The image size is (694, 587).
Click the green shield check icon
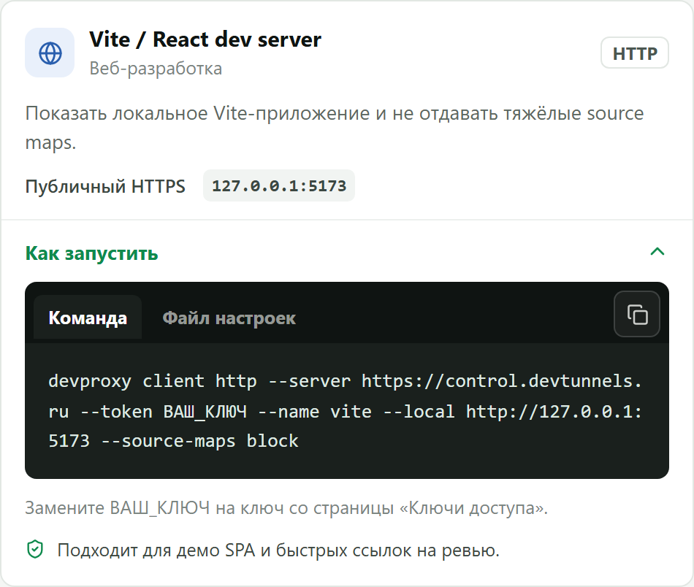point(35,550)
